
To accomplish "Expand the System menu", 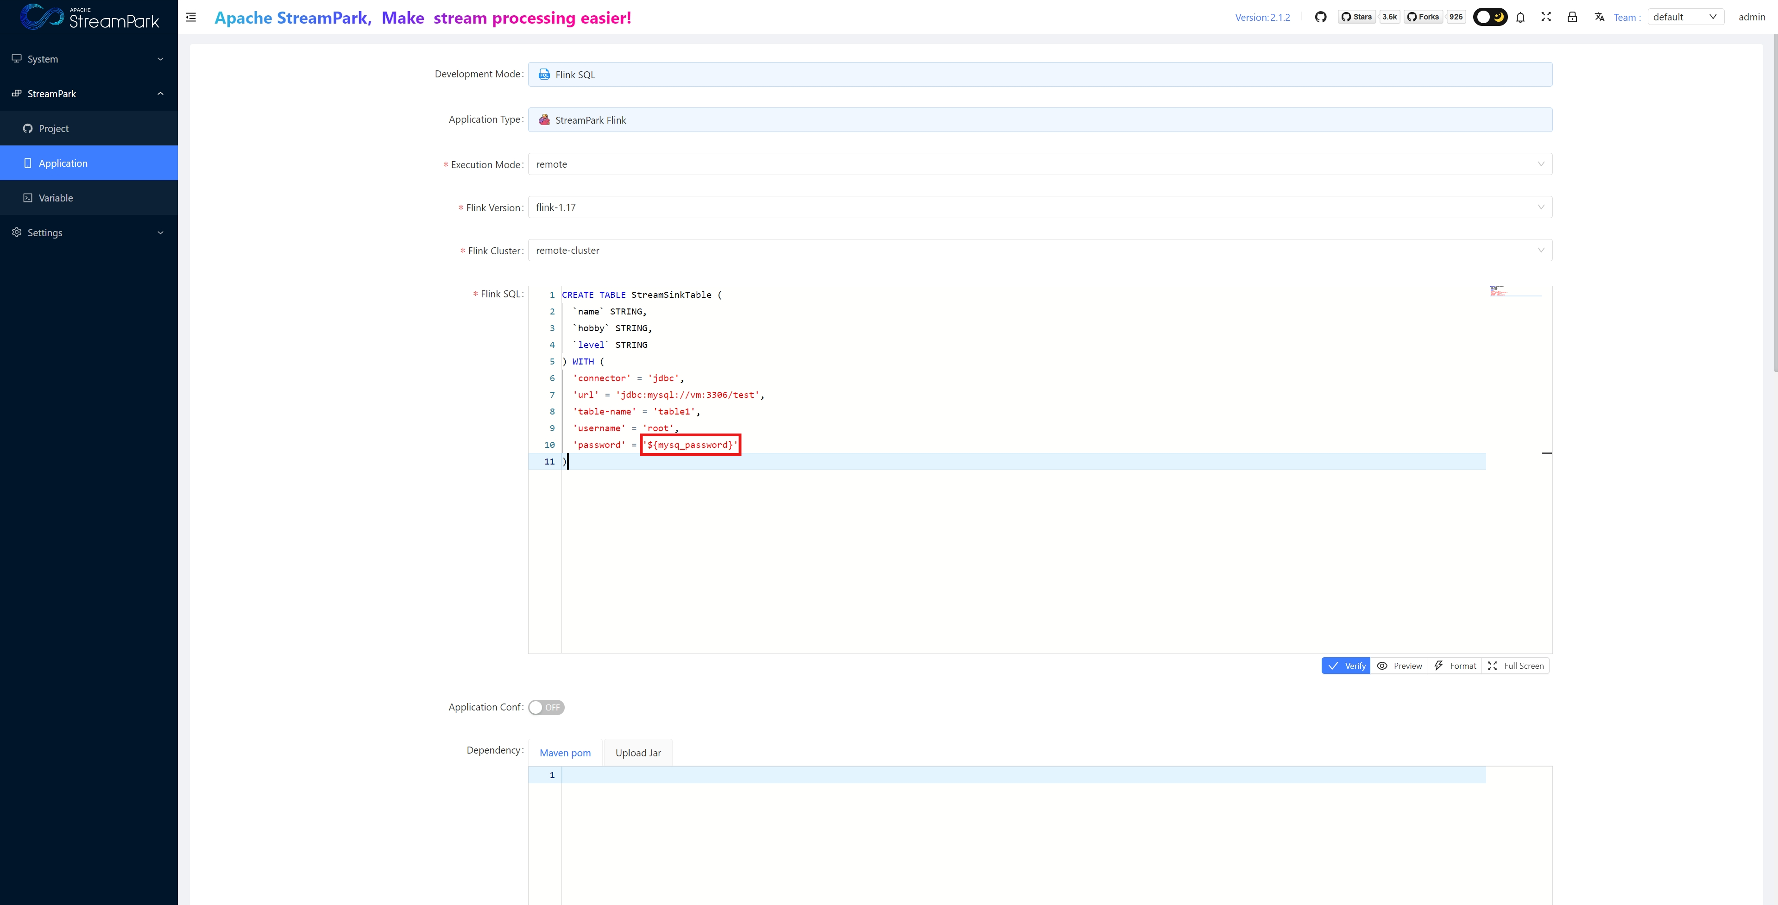I will 88,59.
